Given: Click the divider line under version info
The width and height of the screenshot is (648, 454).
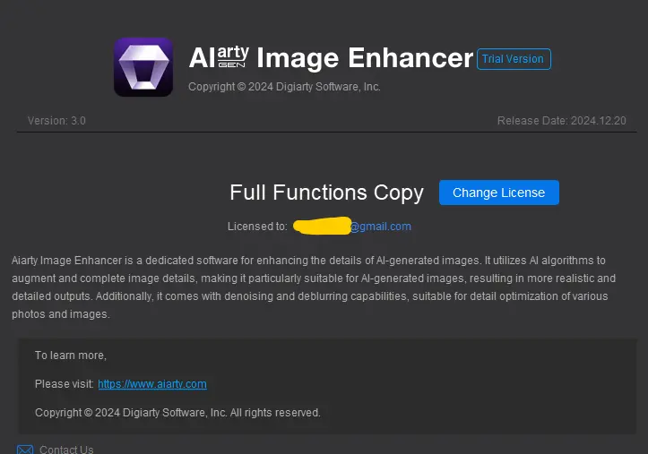Looking at the screenshot, I should click(326, 132).
